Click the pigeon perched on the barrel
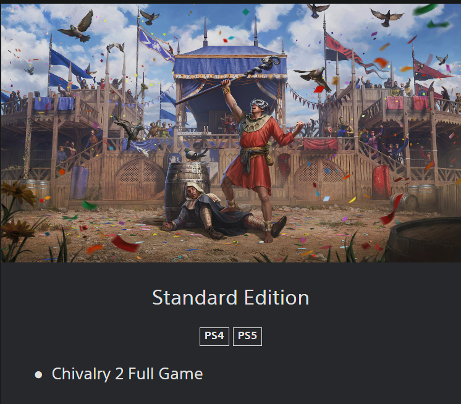Image resolution: width=461 pixels, height=404 pixels. click(195, 154)
